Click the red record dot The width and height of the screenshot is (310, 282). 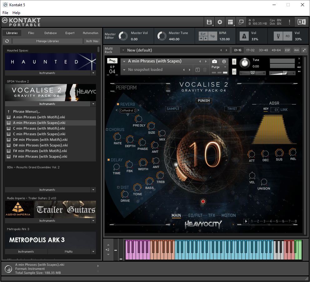click(x=203, y=201)
